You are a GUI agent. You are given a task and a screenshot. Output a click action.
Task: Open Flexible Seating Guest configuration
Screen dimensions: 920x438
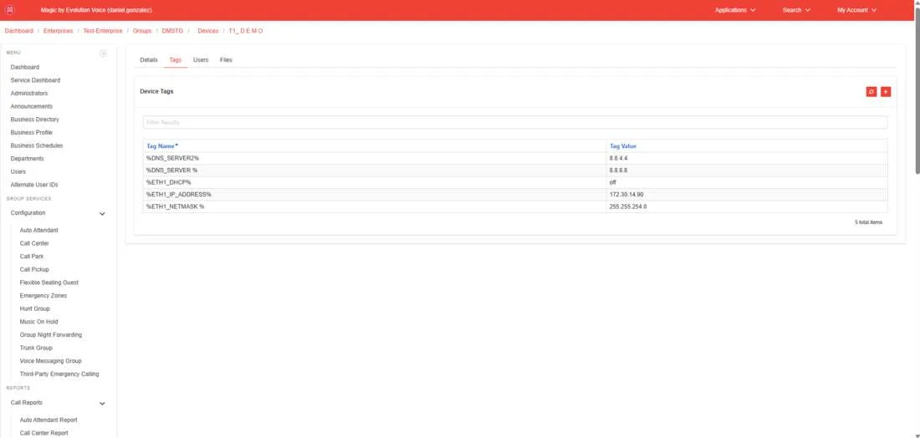pyautogui.click(x=49, y=283)
